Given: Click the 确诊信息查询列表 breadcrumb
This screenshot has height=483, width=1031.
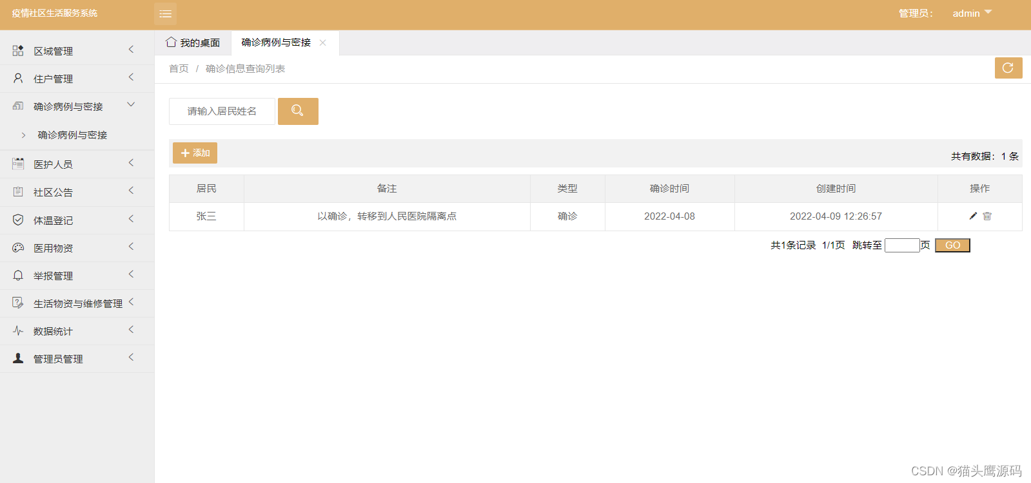Looking at the screenshot, I should [245, 69].
